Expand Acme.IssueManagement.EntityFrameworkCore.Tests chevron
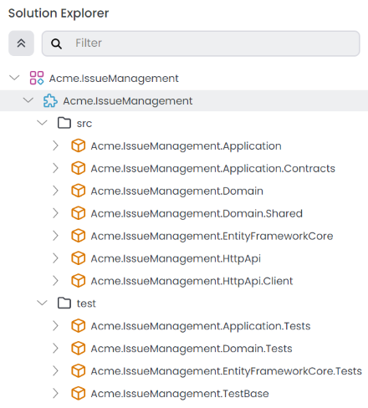The width and height of the screenshot is (368, 408). (55, 371)
